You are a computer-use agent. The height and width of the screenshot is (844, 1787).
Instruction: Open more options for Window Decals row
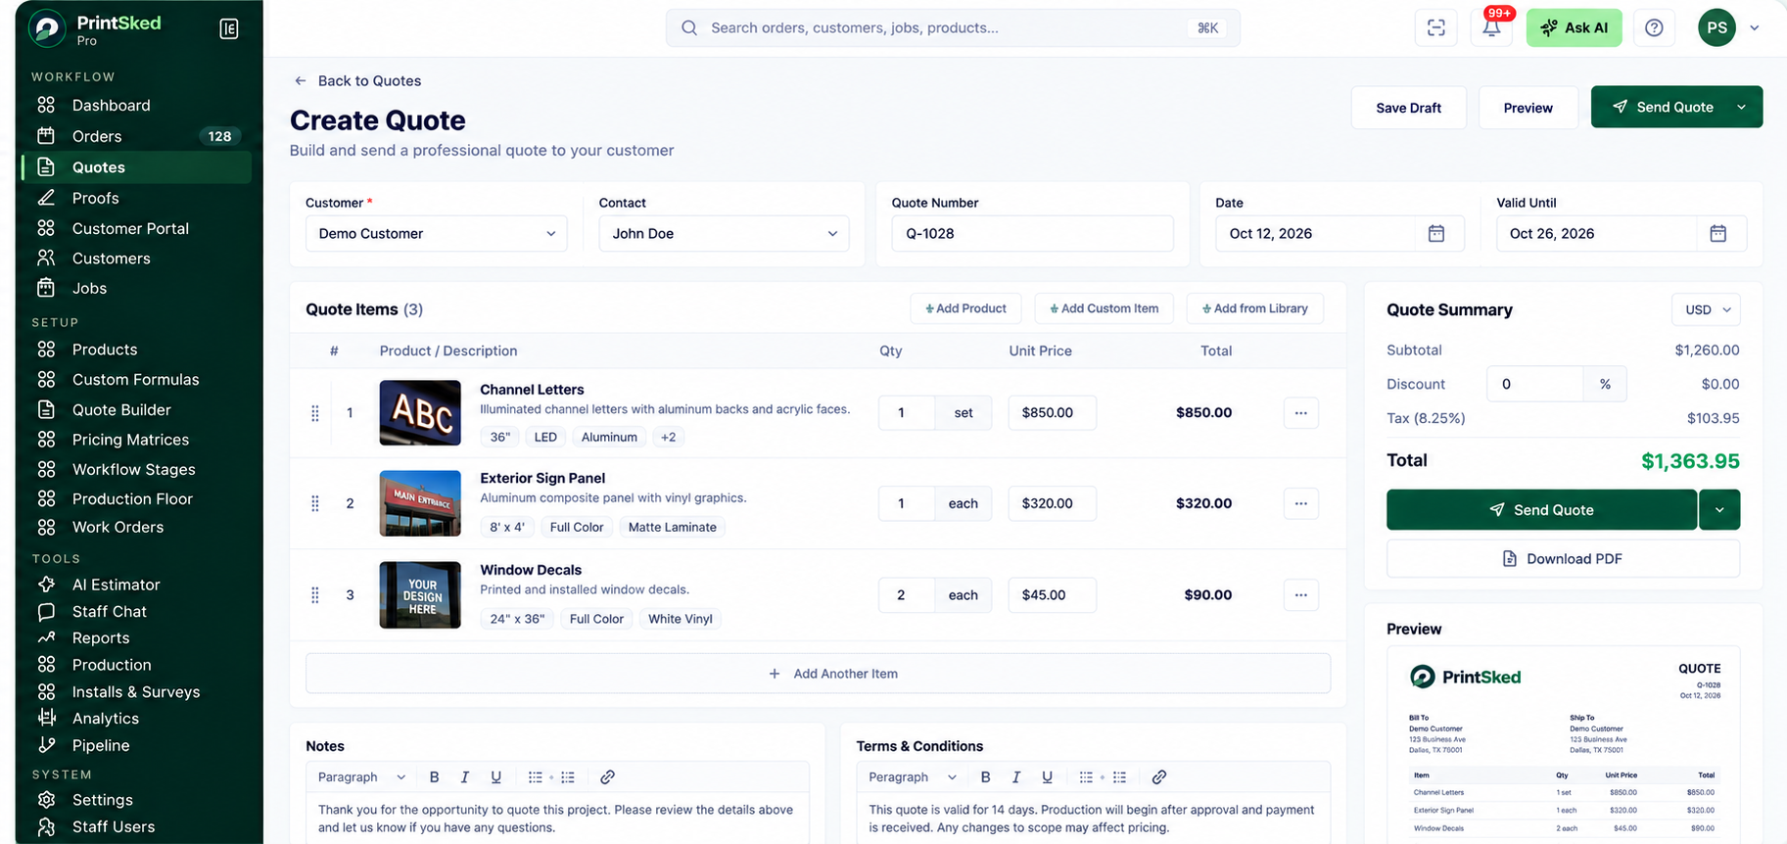[1300, 595]
